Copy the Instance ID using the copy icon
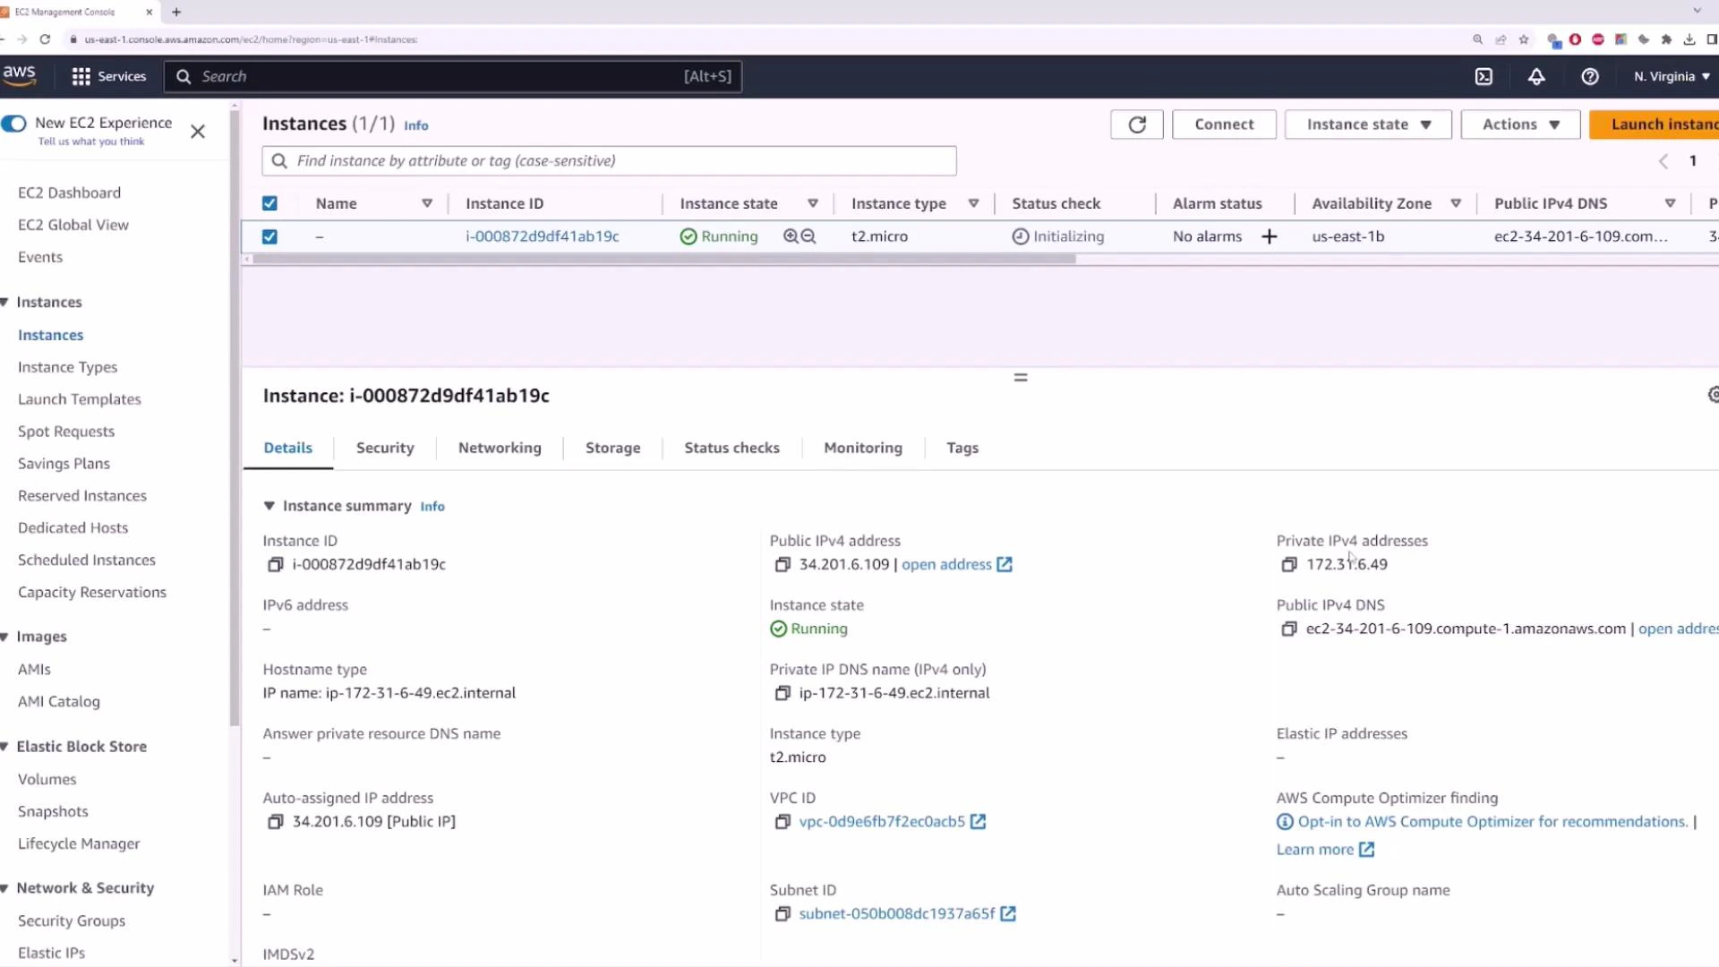The width and height of the screenshot is (1719, 967). click(275, 564)
